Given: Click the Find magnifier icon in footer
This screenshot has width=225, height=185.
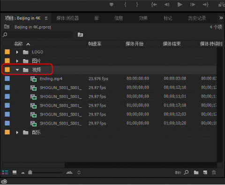Looking at the screenshot, I should 186,172.
